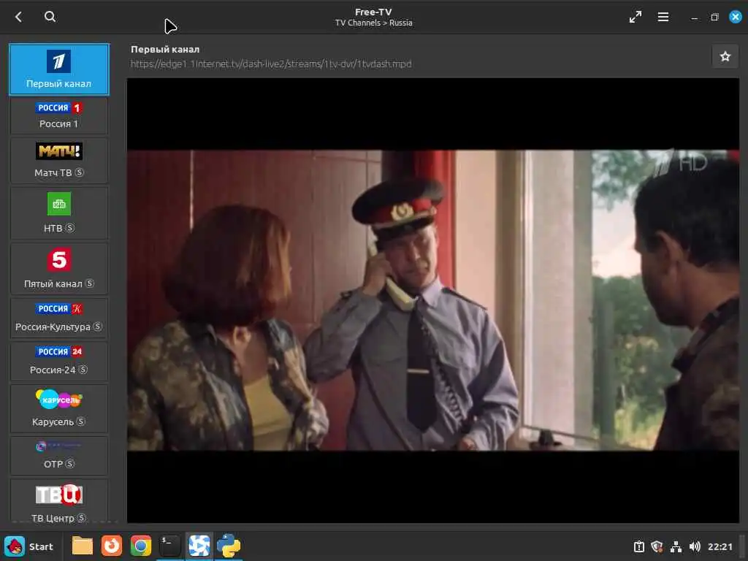The height and width of the screenshot is (561, 748).
Task: Close the Free-TV window
Action: pyautogui.click(x=735, y=17)
